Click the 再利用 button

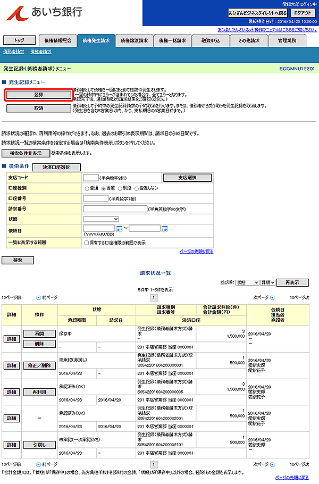coord(39,392)
